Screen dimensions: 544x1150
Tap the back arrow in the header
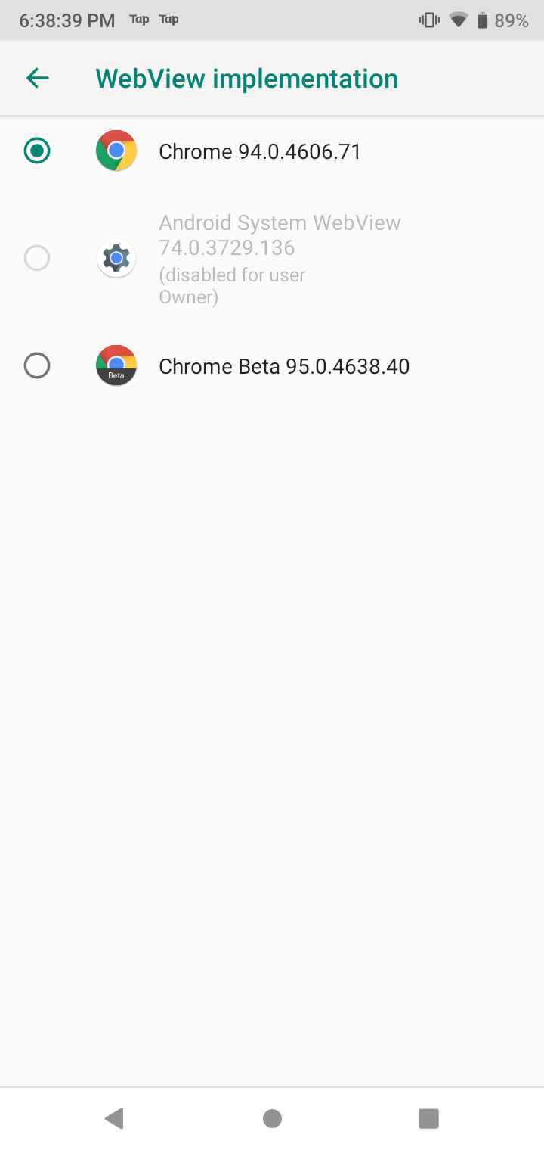pyautogui.click(x=37, y=78)
